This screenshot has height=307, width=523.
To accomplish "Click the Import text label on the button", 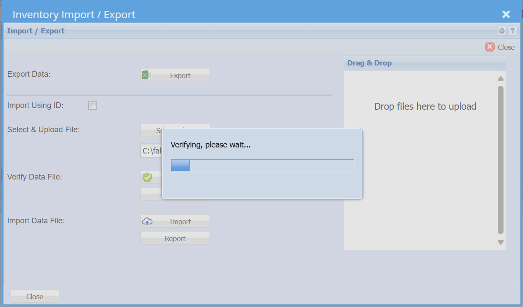I will [180, 222].
